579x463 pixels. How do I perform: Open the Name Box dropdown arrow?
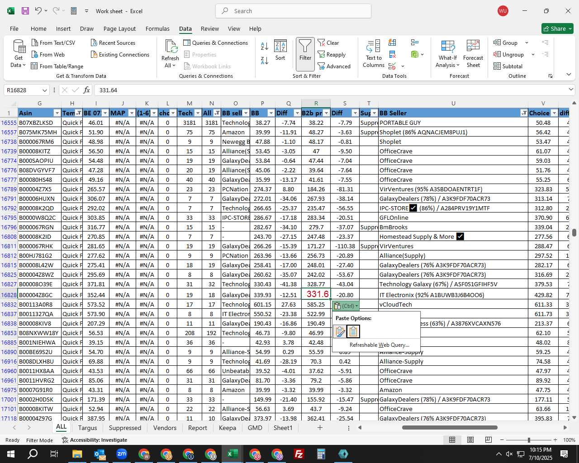[x=44, y=90]
